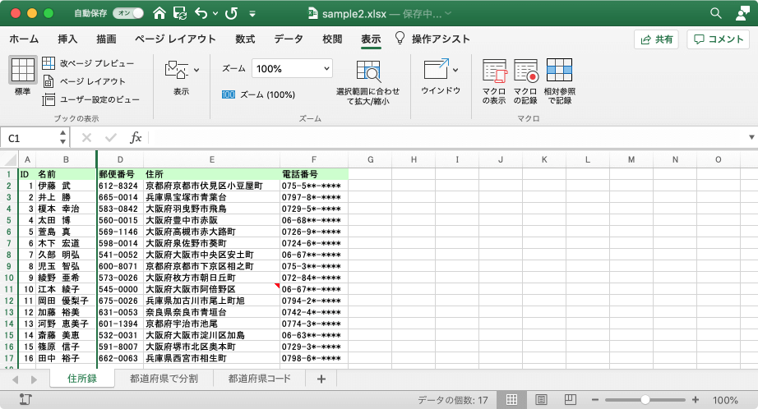Select row 11 header
The height and width of the screenshot is (409, 758).
point(9,289)
